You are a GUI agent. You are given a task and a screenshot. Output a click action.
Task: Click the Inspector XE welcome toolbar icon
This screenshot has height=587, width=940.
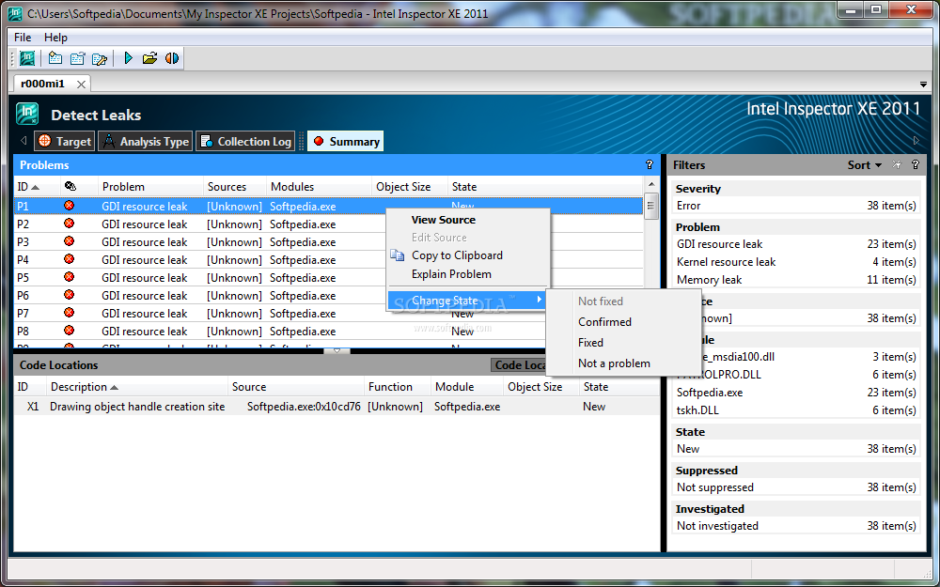(x=27, y=58)
